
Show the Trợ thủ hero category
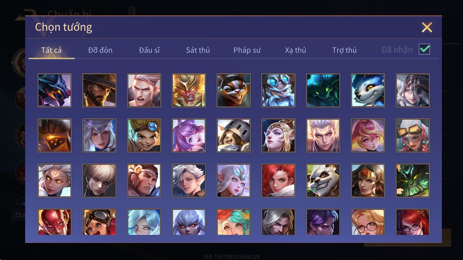point(344,50)
